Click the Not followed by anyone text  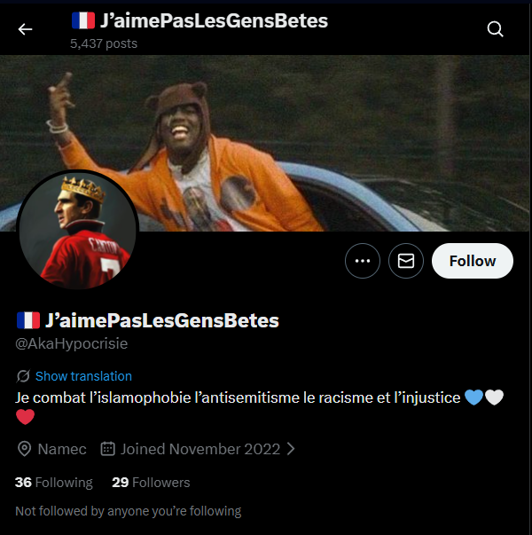(129, 511)
